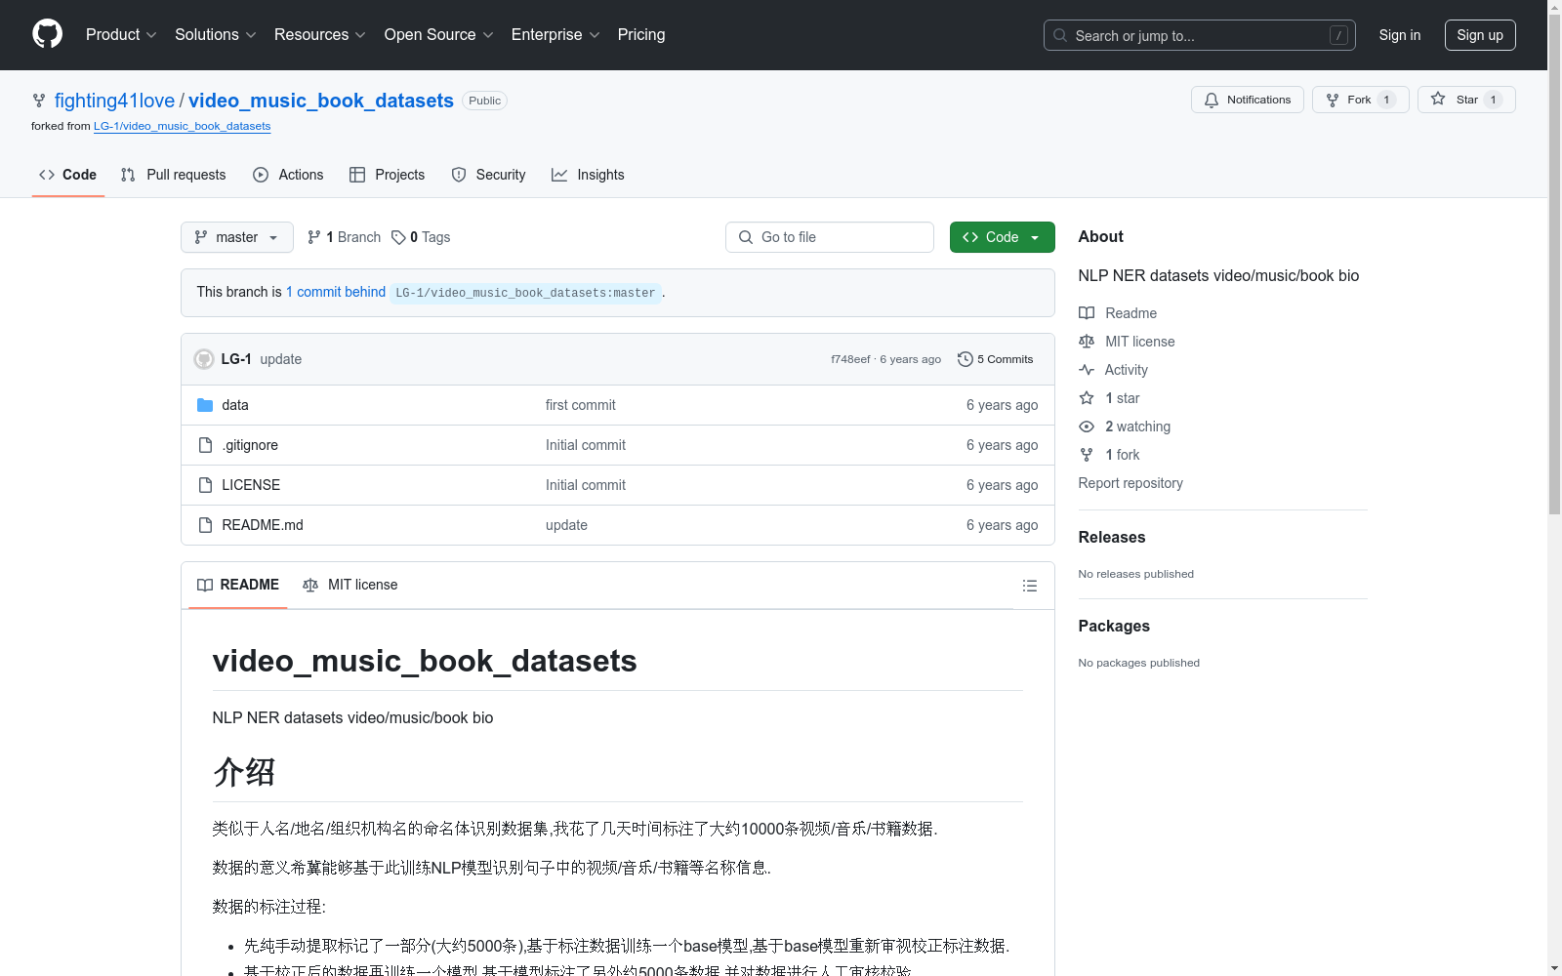The image size is (1562, 976).
Task: View the 0 Tags list
Action: click(421, 237)
